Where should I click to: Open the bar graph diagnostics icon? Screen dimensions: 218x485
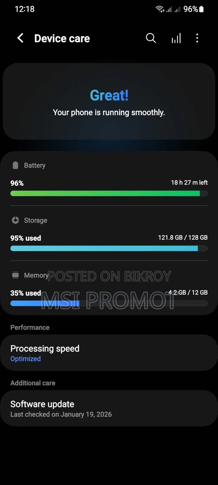coord(176,38)
